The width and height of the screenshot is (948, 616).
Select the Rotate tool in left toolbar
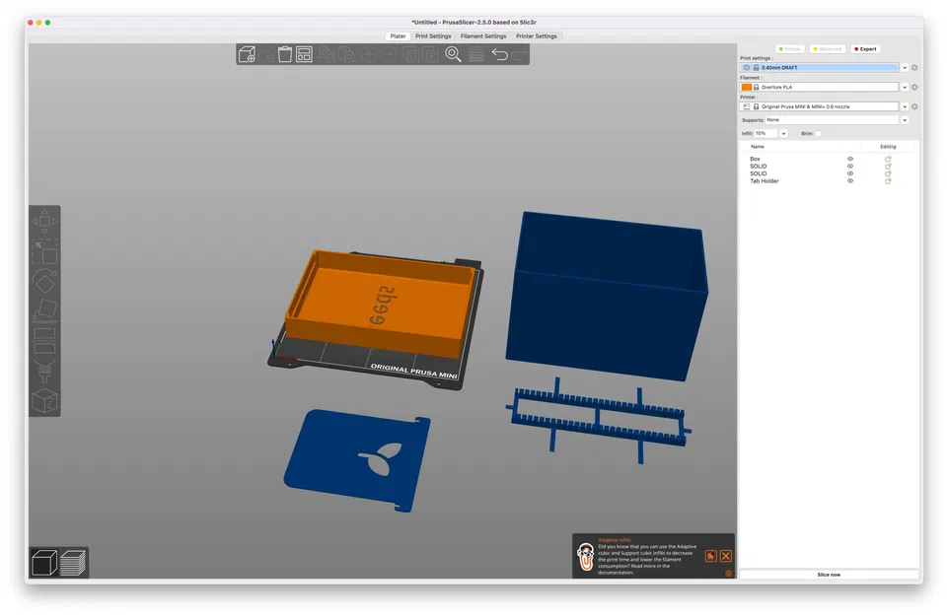44,282
